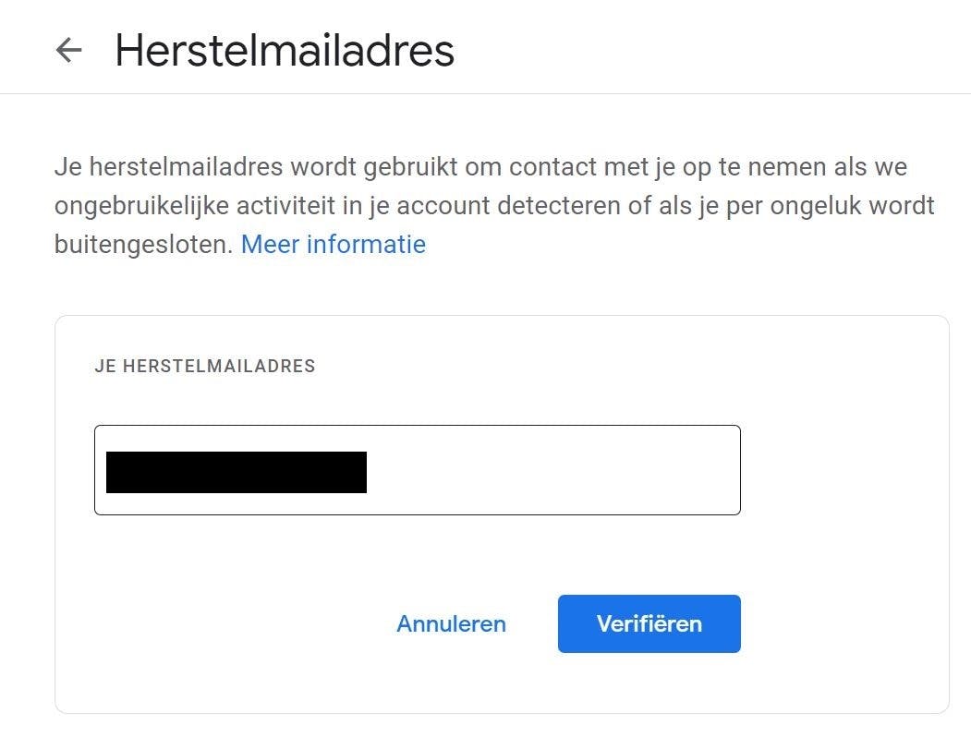Click blank card space left of Annuleren
Viewport: 971px width, 749px height.
(231, 624)
